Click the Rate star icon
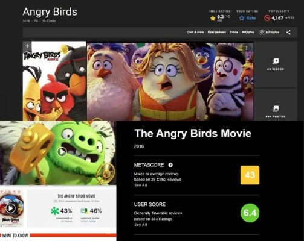This screenshot has width=304, height=241. [242, 18]
